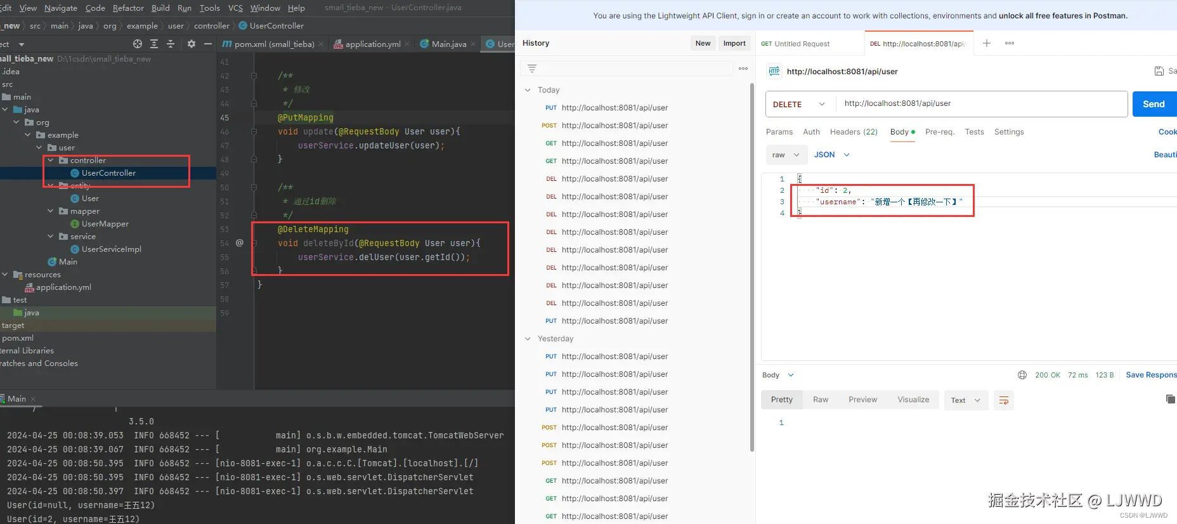The width and height of the screenshot is (1177, 524).
Task: Click the HTTP request type icon
Action: tap(774, 72)
